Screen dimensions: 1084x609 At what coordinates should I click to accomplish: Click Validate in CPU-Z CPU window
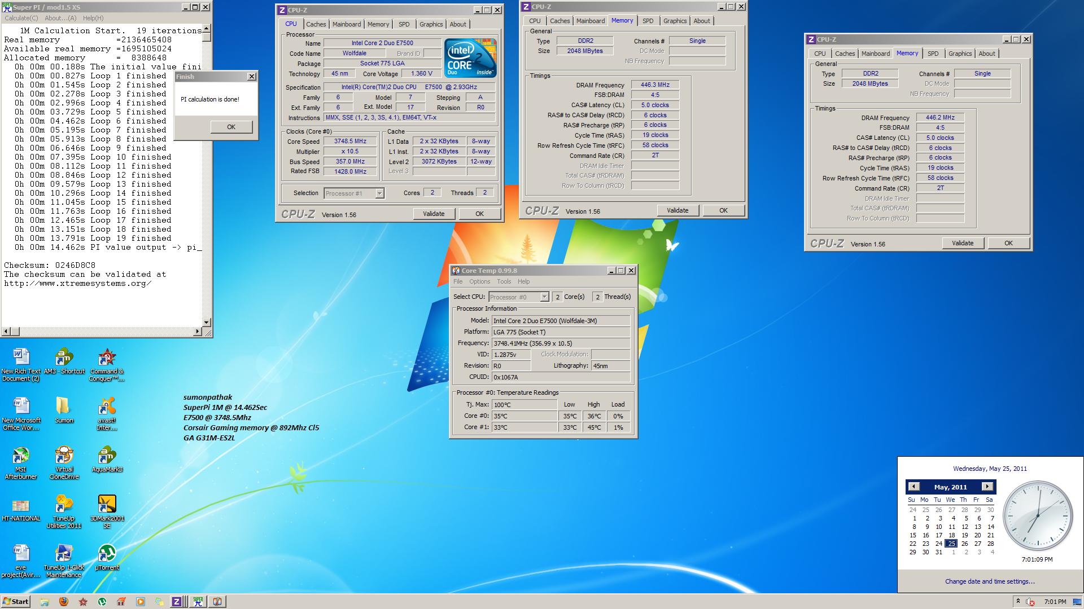tap(434, 214)
